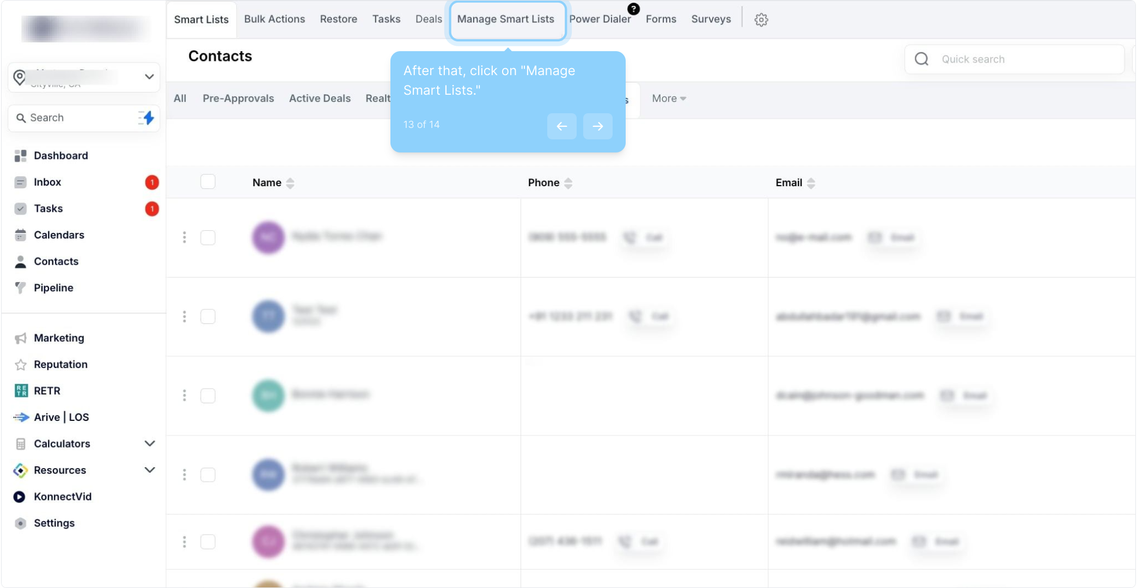Click the help question mark badge

633,9
